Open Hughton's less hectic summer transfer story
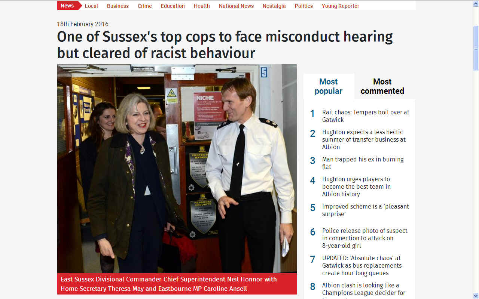 pyautogui.click(x=364, y=139)
